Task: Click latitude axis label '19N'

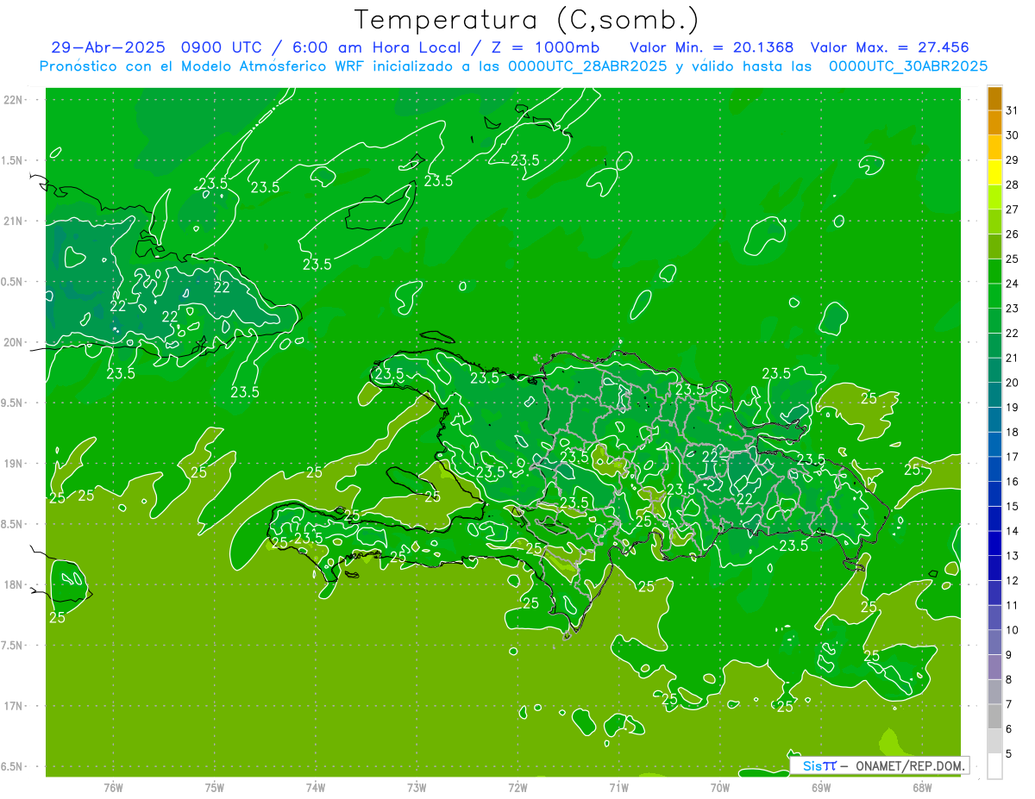Action: pyautogui.click(x=13, y=464)
